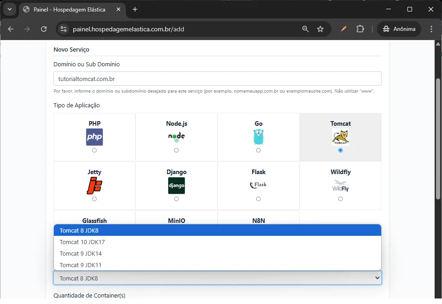Click the page vertical scrollbar
Viewport: 442px width, 304px height.
click(x=438, y=138)
